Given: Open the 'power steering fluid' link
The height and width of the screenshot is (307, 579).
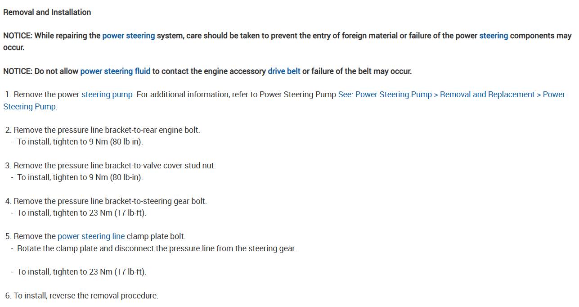Looking at the screenshot, I should (x=115, y=71).
